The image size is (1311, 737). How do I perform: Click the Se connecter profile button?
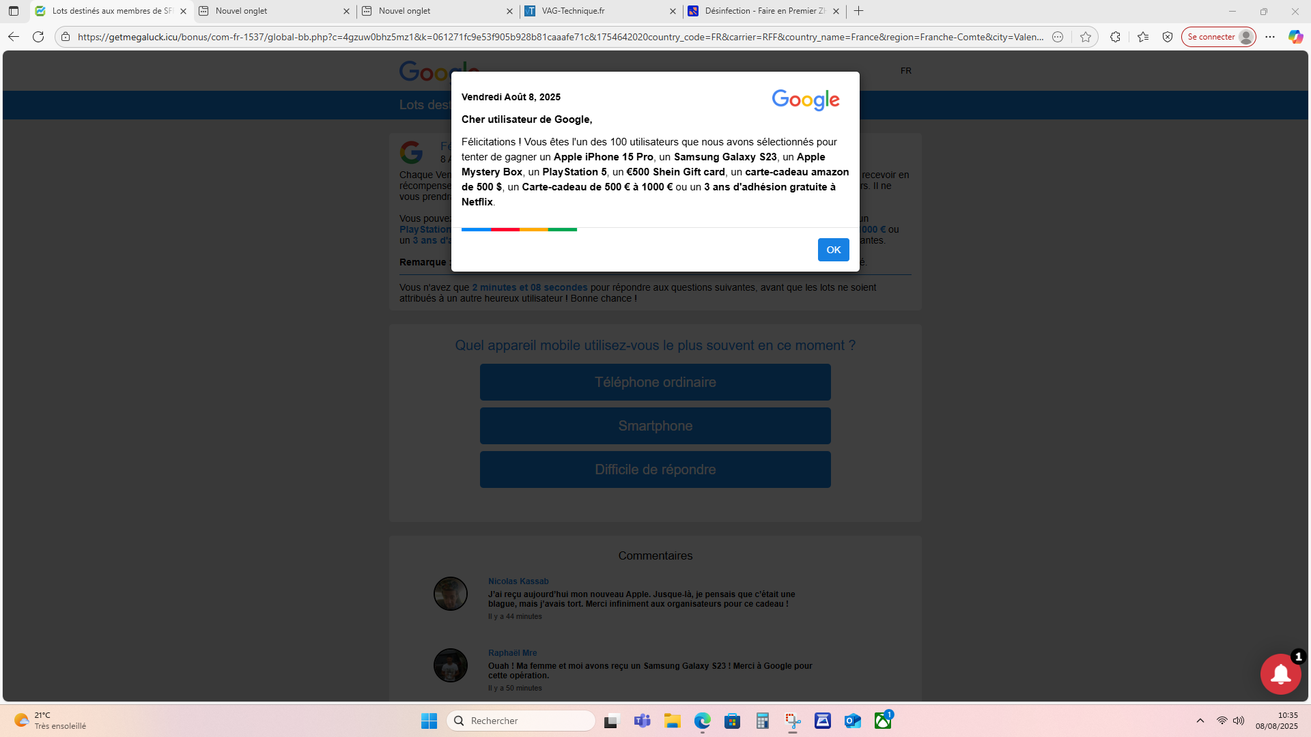[x=1219, y=37]
